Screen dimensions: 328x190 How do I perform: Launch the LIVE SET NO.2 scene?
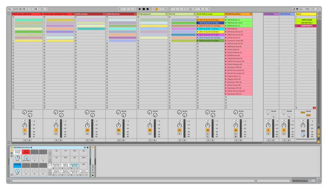click(296, 23)
